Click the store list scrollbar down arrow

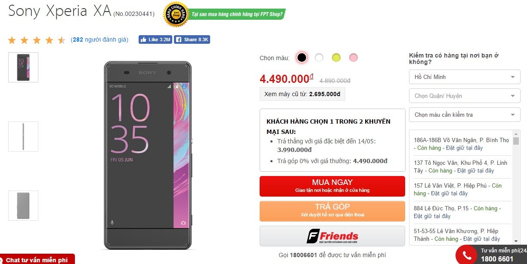(516, 241)
